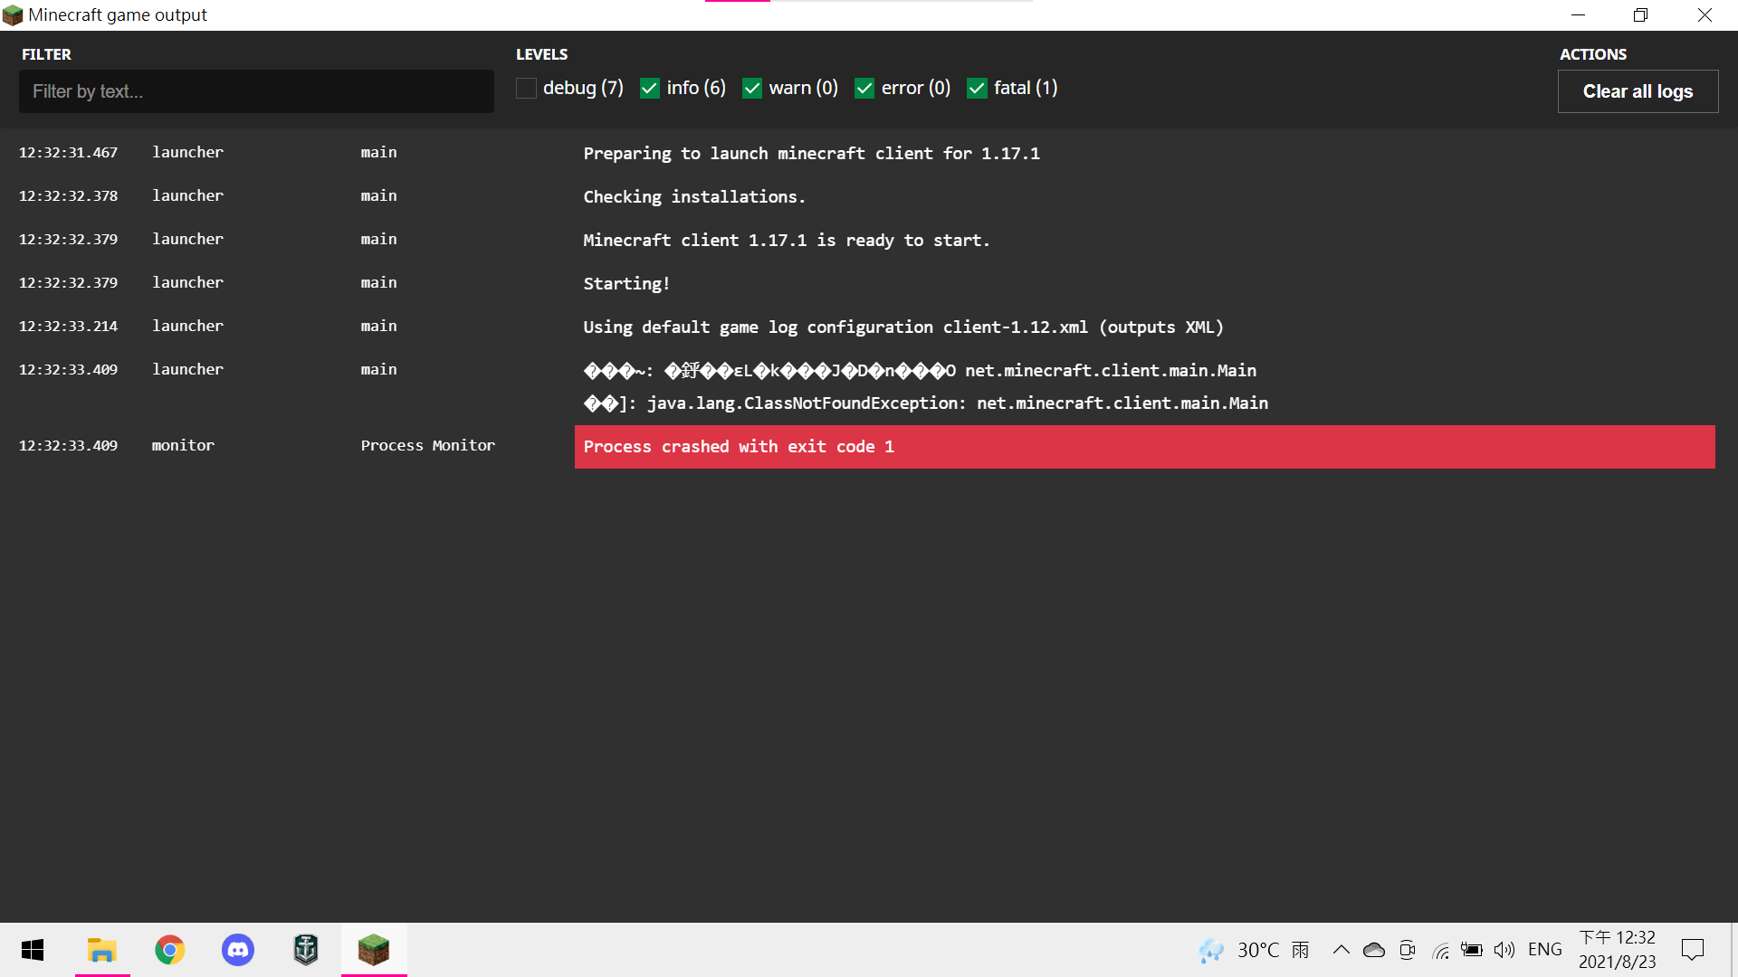The width and height of the screenshot is (1738, 977).
Task: Open the Windows Start menu
Action: (x=33, y=950)
